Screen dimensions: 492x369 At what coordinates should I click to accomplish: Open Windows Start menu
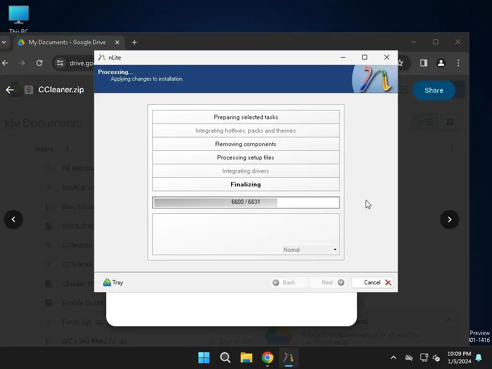(x=204, y=357)
